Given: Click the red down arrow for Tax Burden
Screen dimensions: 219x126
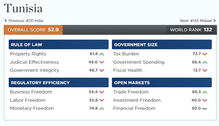Looking at the screenshot, I should 205,54.
